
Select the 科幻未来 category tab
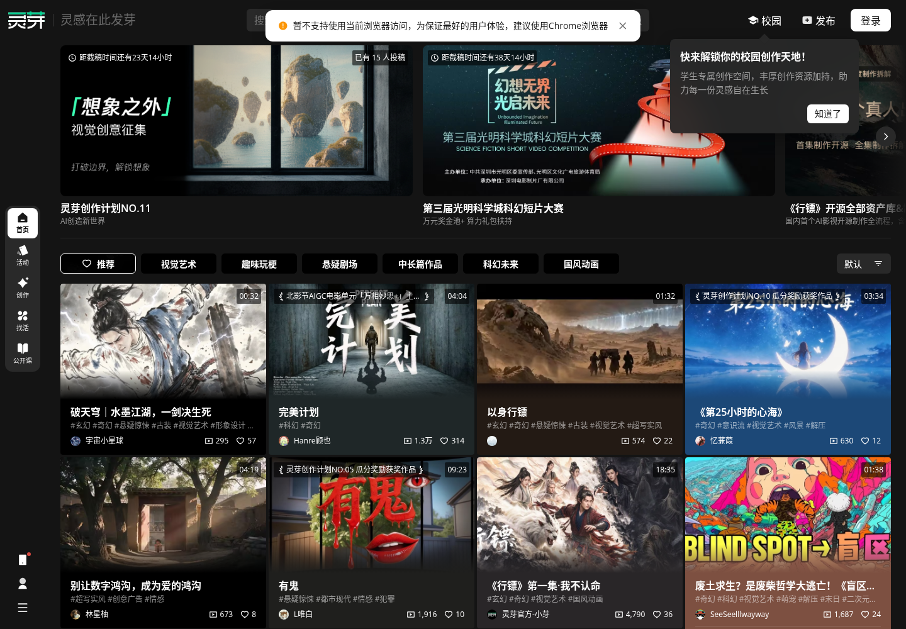[501, 264]
